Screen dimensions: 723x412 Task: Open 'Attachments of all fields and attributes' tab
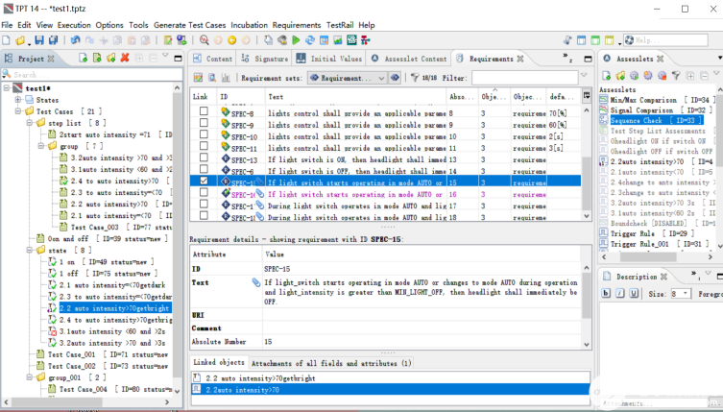pyautogui.click(x=332, y=363)
